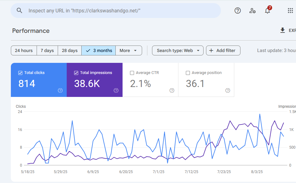Open the Search type: Web dropdown

point(178,50)
